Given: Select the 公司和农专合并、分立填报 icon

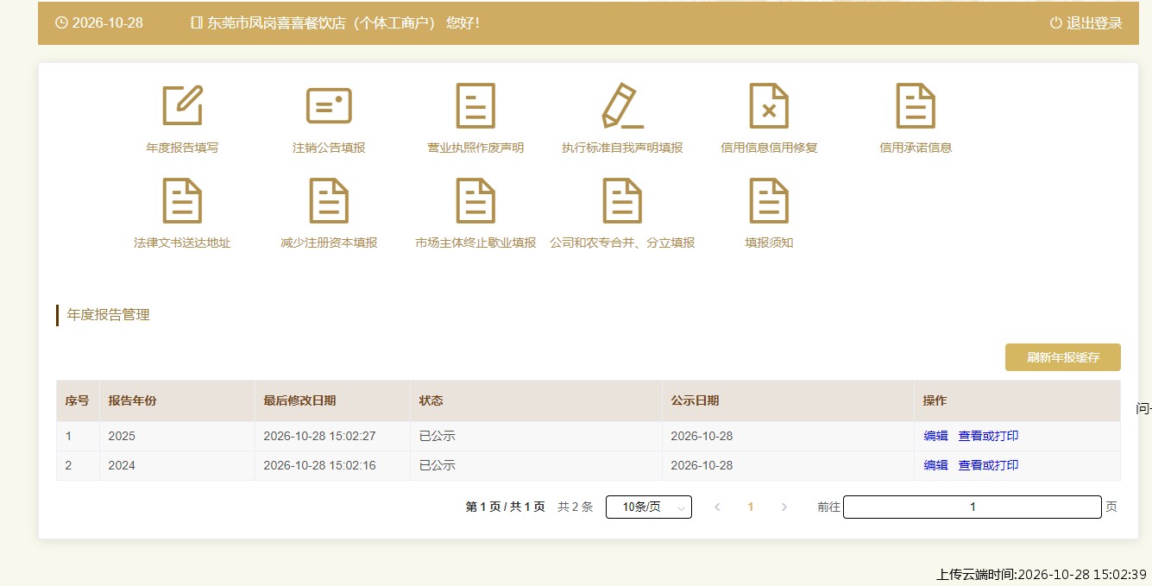Looking at the screenshot, I should pyautogui.click(x=622, y=200).
